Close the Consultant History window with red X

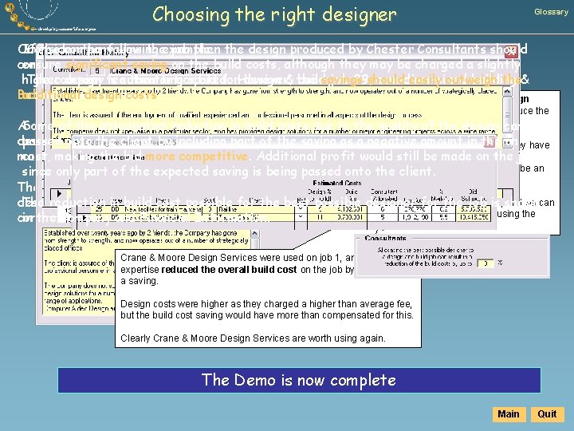coord(511,52)
